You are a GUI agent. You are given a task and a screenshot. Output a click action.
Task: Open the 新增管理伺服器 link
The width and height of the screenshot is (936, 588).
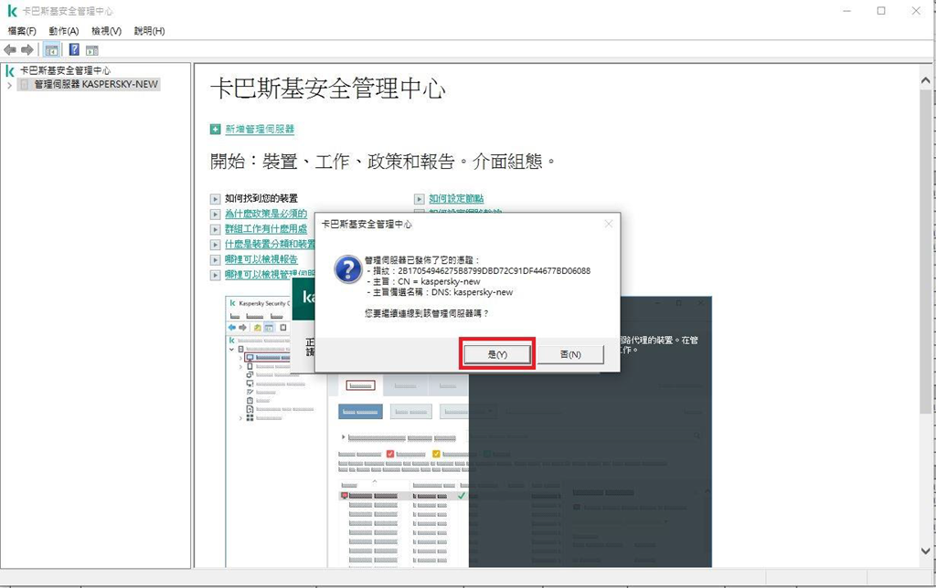[260, 130]
